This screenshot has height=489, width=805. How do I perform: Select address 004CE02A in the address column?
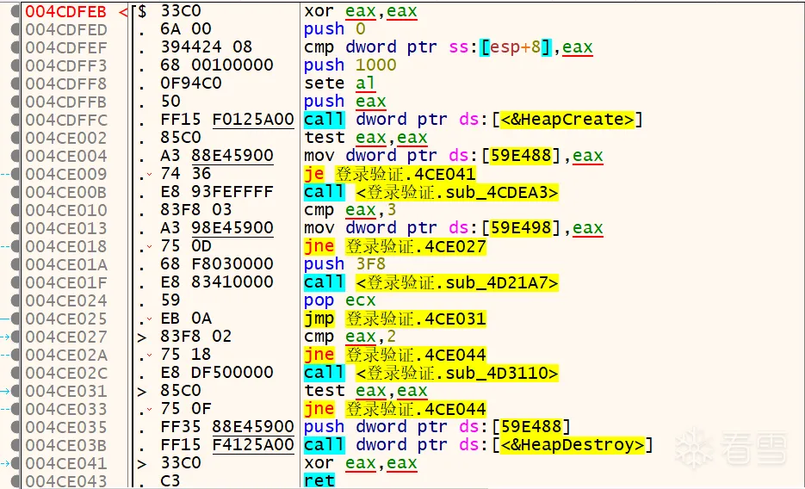click(x=66, y=355)
